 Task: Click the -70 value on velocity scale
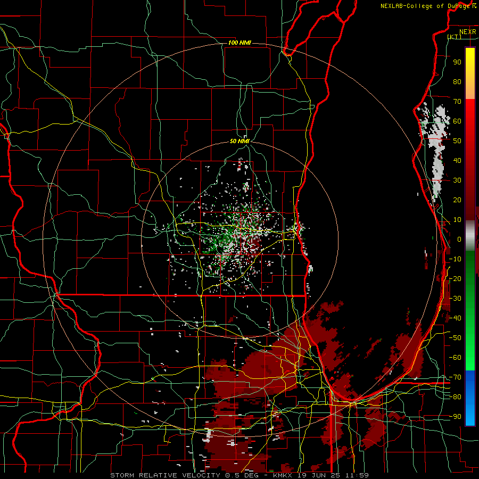455,377
